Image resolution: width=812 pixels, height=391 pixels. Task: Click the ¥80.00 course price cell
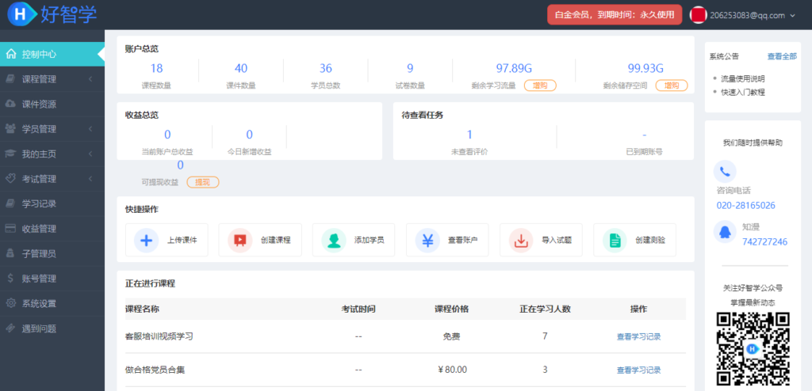[x=452, y=370]
